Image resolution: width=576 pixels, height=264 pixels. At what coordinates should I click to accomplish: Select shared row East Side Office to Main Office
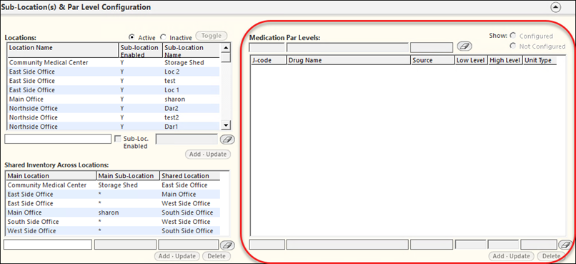point(113,194)
